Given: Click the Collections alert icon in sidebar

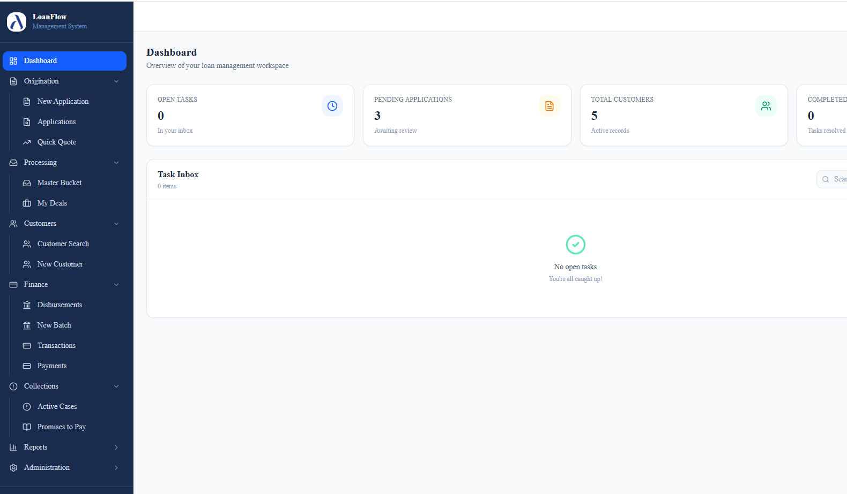Looking at the screenshot, I should click(x=13, y=386).
